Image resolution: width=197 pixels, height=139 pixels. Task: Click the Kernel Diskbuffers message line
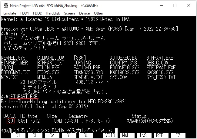(65, 19)
